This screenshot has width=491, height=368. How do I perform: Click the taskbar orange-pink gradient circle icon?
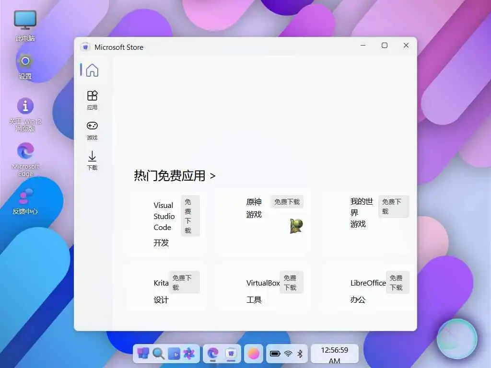click(x=254, y=354)
